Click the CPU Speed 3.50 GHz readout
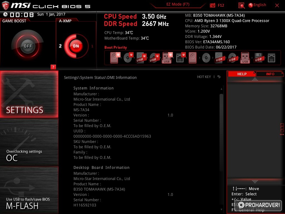The height and width of the screenshot is (214, 285). pyautogui.click(x=135, y=16)
